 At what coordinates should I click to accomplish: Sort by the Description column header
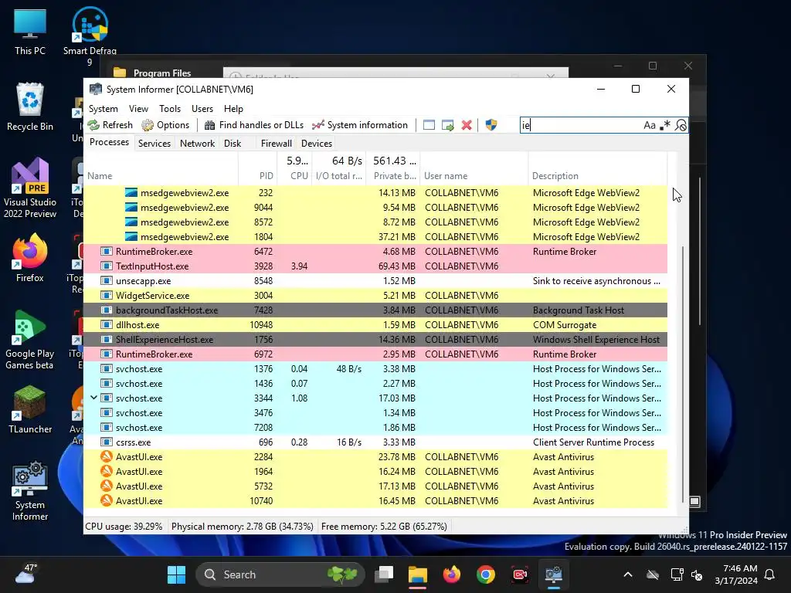coord(597,176)
